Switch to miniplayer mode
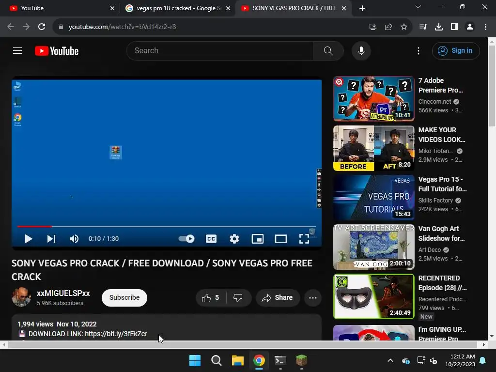 [x=258, y=239]
